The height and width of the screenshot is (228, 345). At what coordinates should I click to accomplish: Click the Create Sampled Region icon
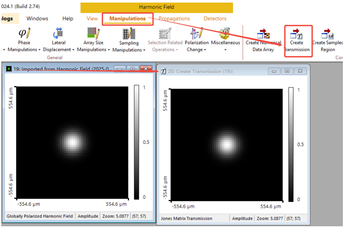click(x=328, y=34)
